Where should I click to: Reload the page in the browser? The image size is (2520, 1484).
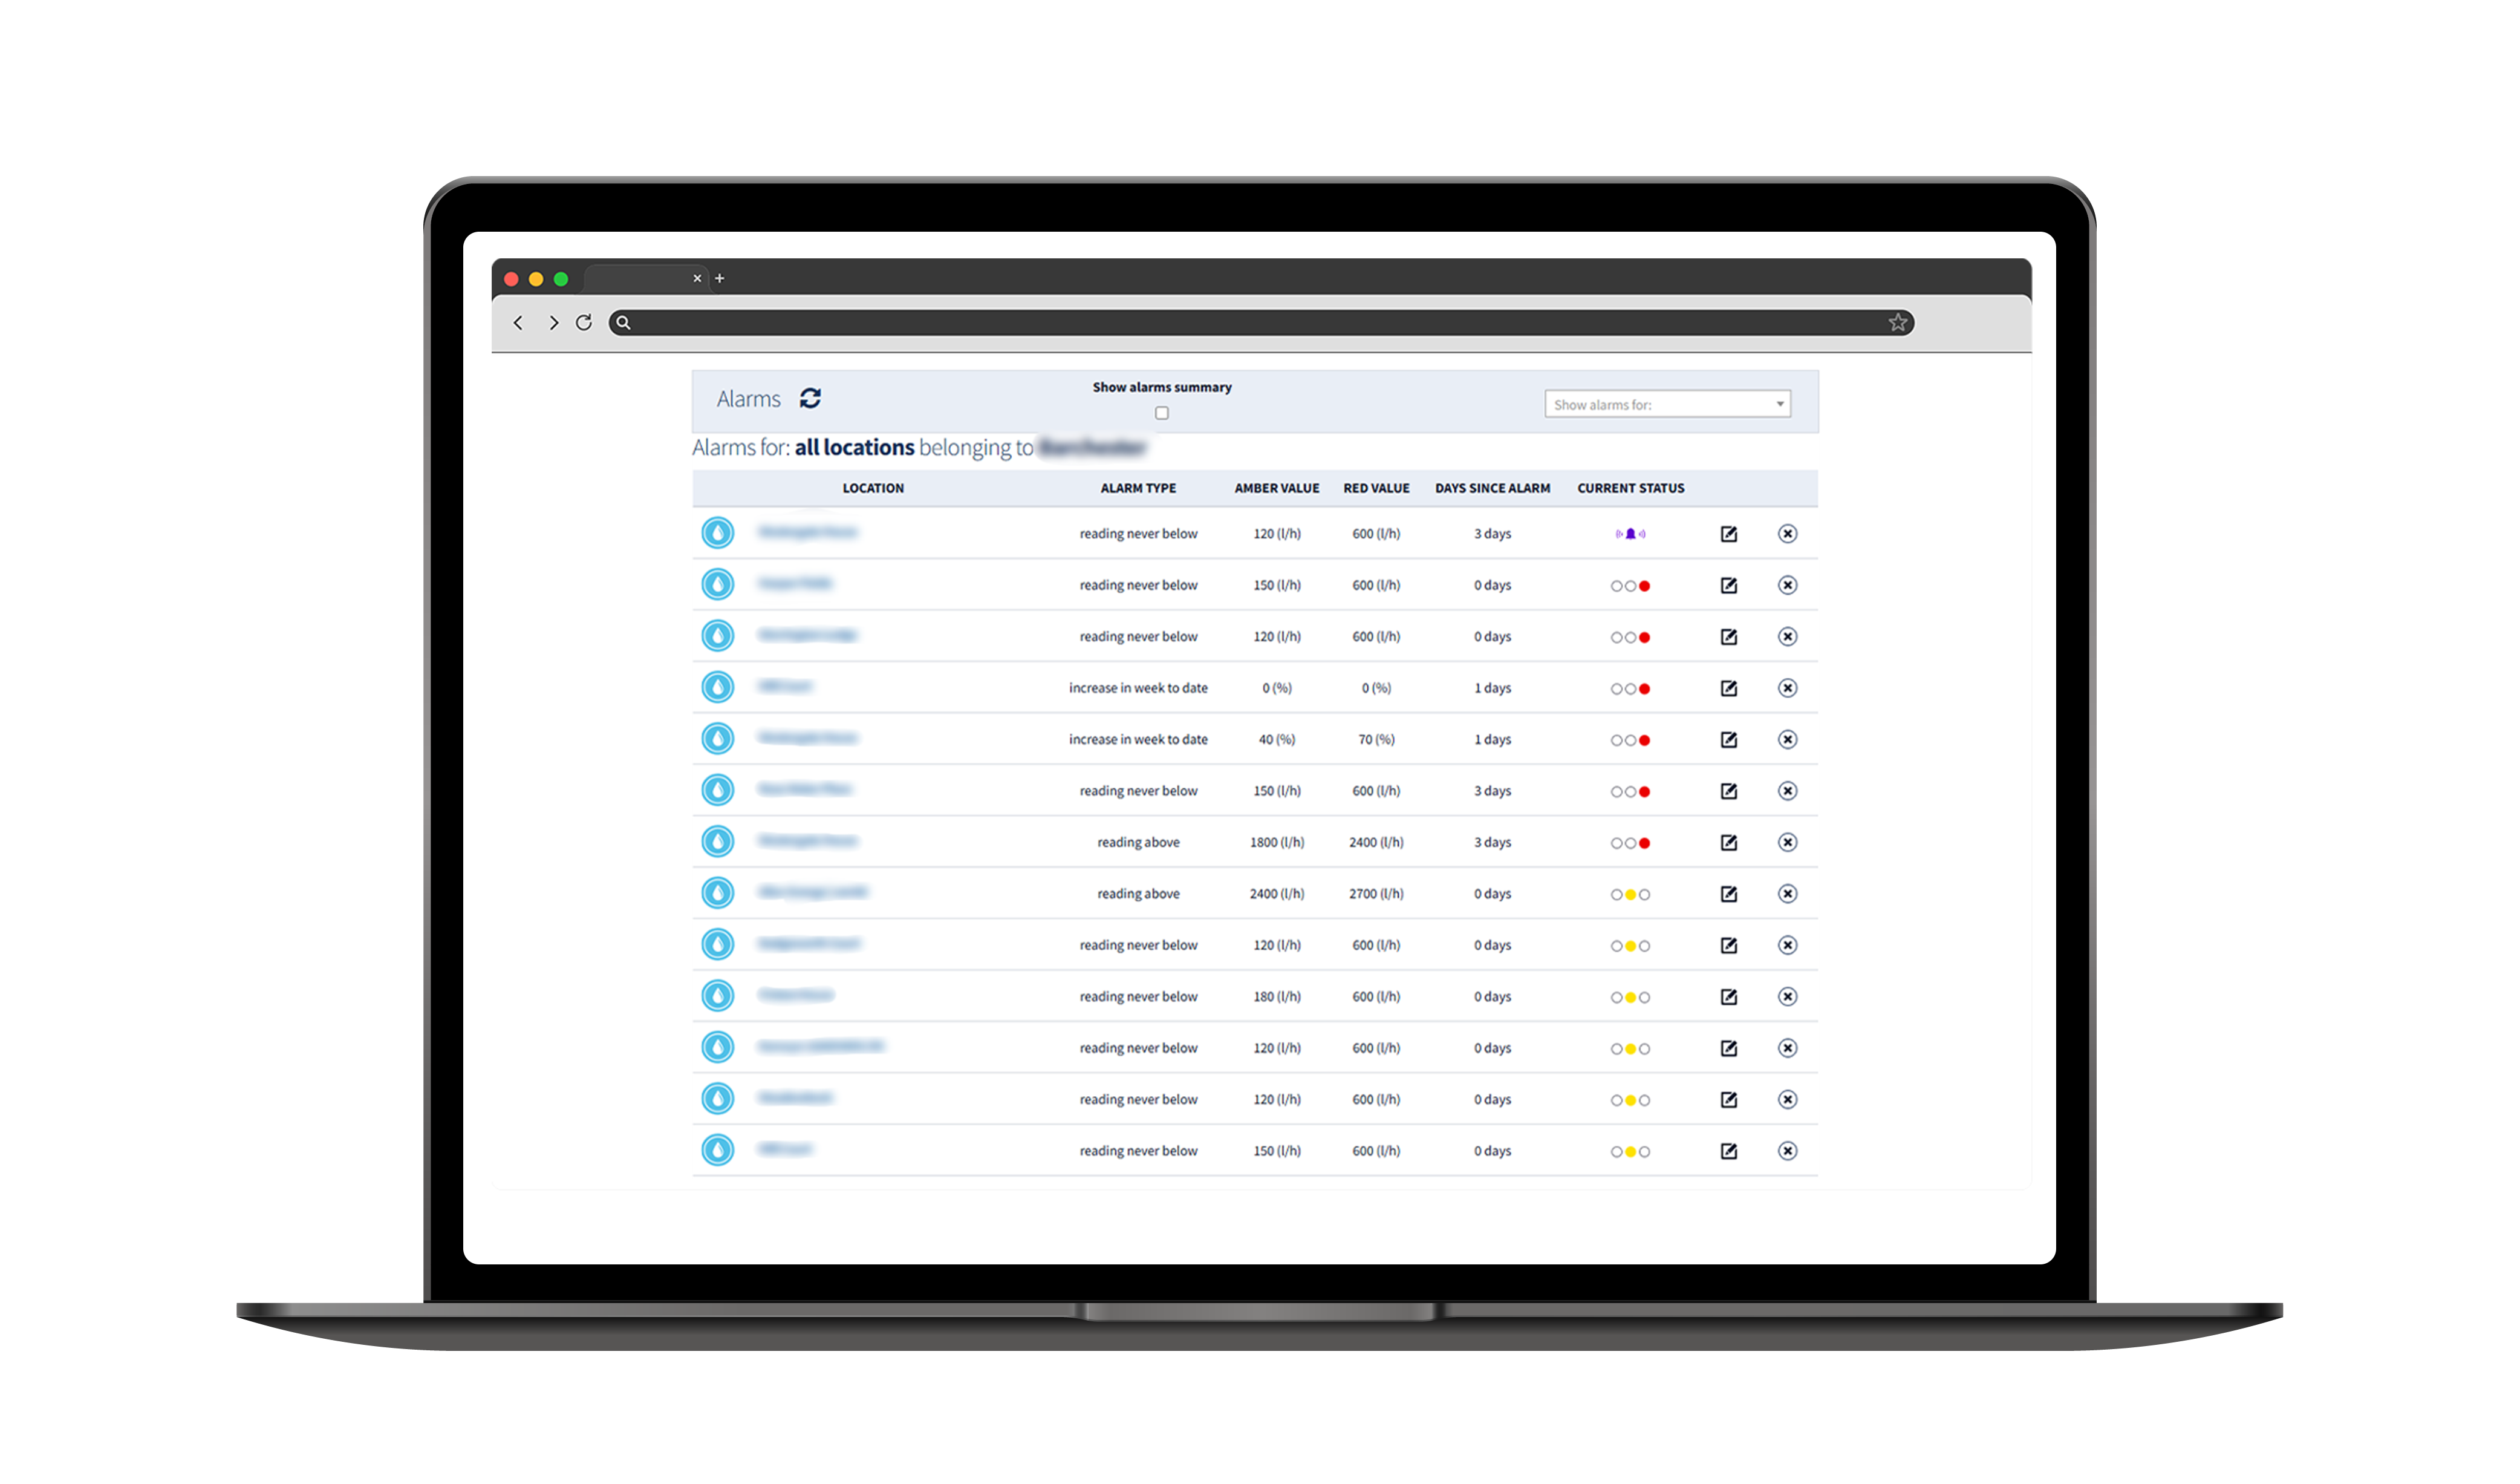point(584,322)
